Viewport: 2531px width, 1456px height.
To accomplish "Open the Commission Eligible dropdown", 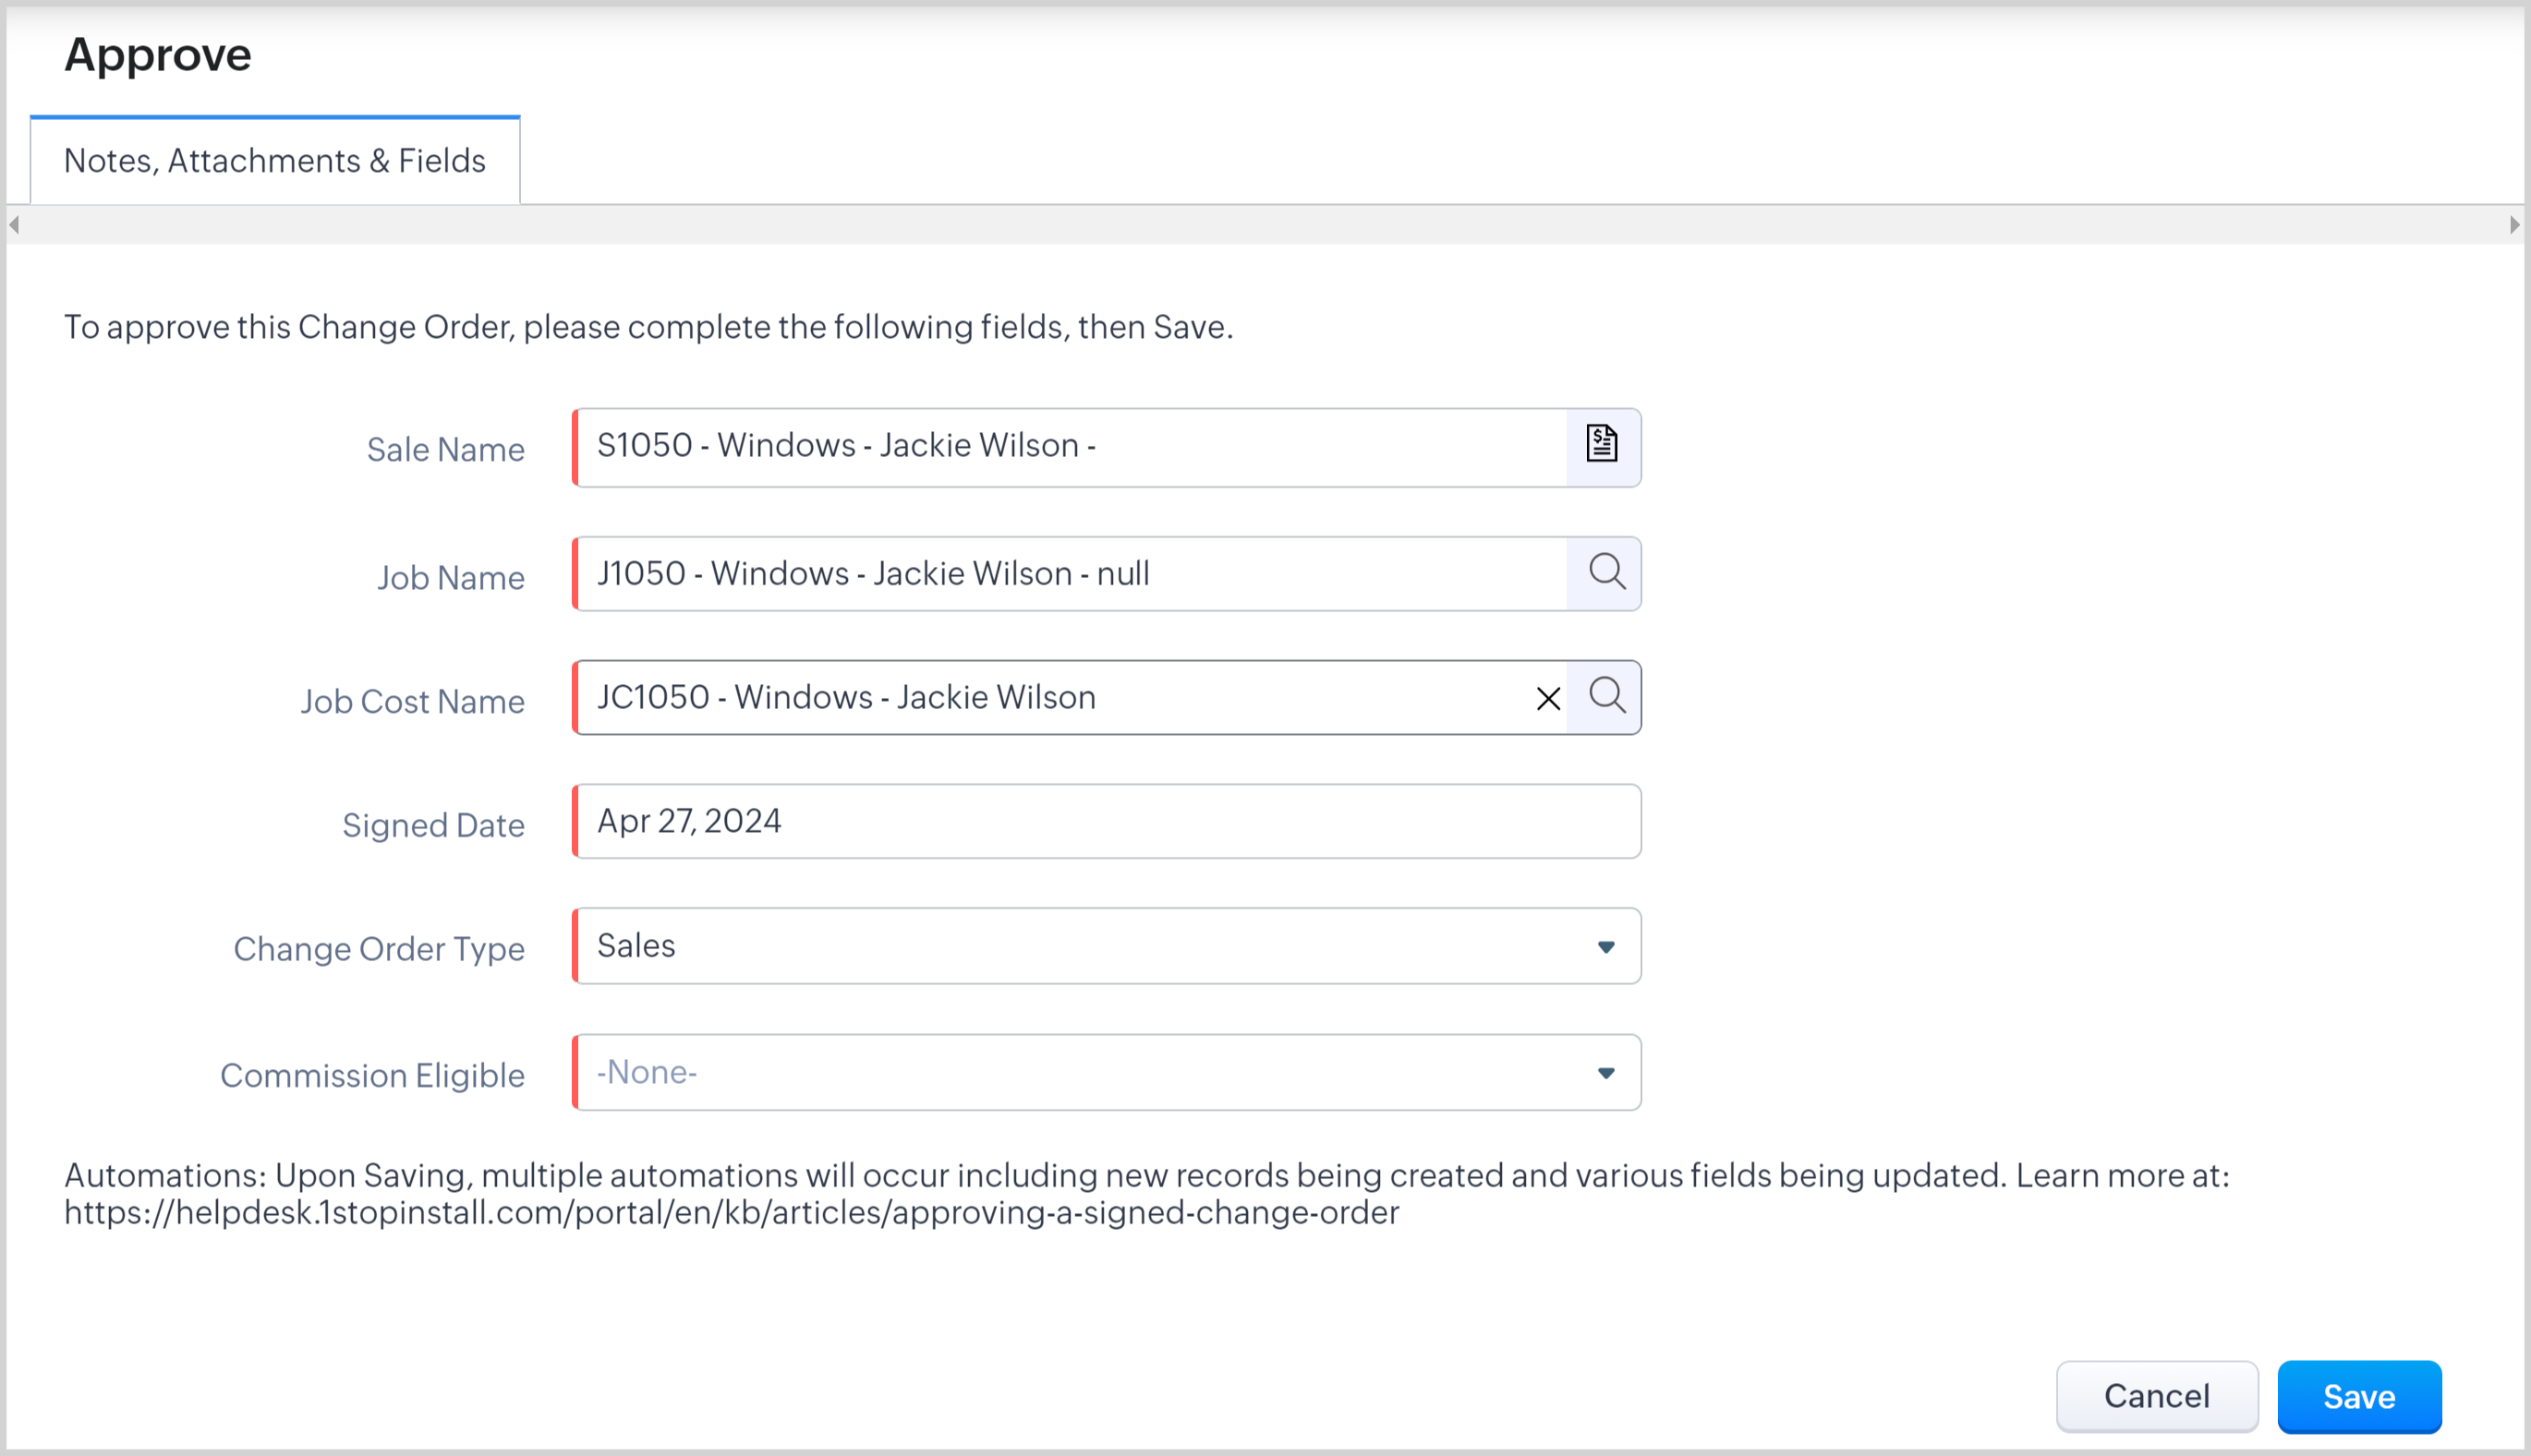I will point(1605,1073).
